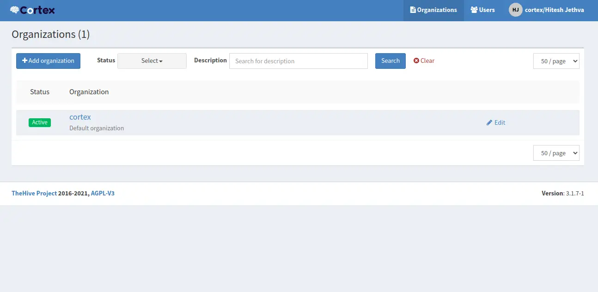
Task: Click the red clear circle icon
Action: tap(416, 61)
